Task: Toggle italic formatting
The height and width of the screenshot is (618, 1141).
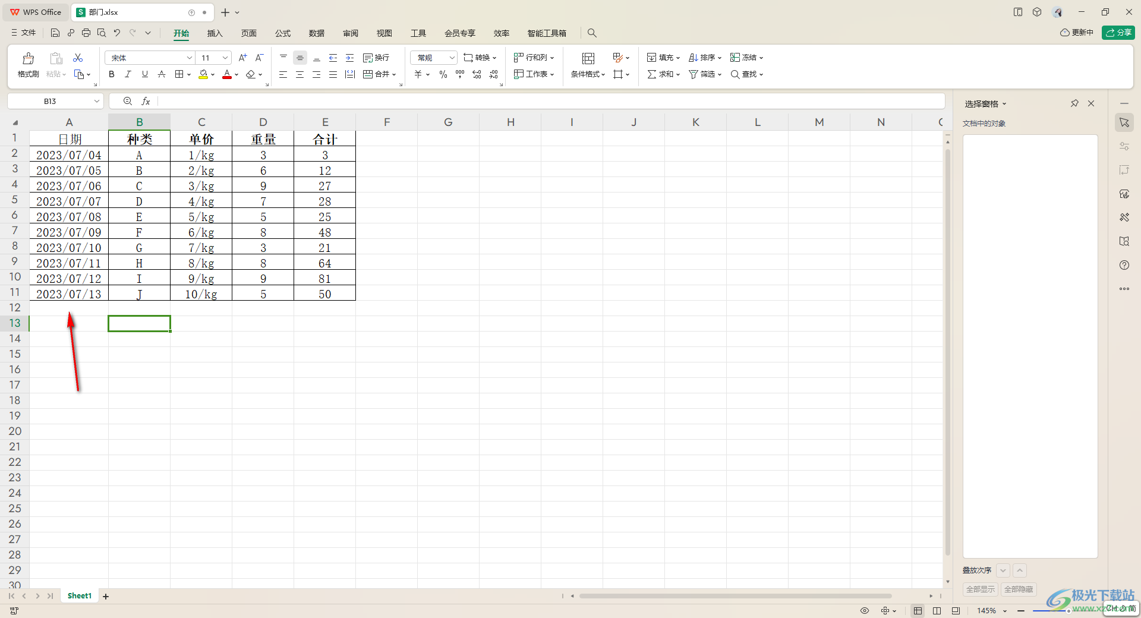Action: pyautogui.click(x=128, y=74)
